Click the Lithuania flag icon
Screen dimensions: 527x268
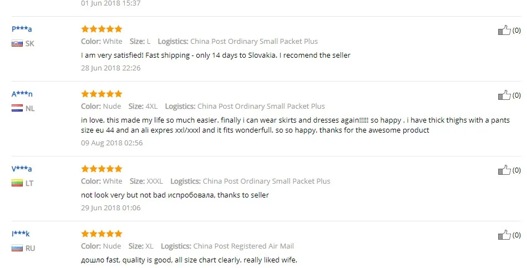[x=17, y=183]
